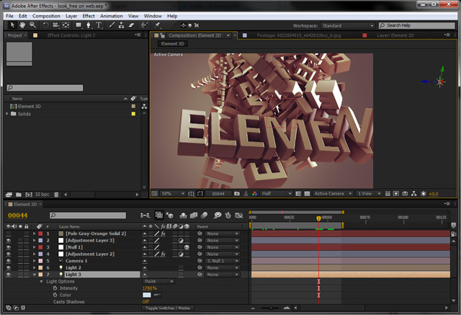The image size is (461, 315).
Task: Click the light Color swatch
Action: pyautogui.click(x=147, y=295)
